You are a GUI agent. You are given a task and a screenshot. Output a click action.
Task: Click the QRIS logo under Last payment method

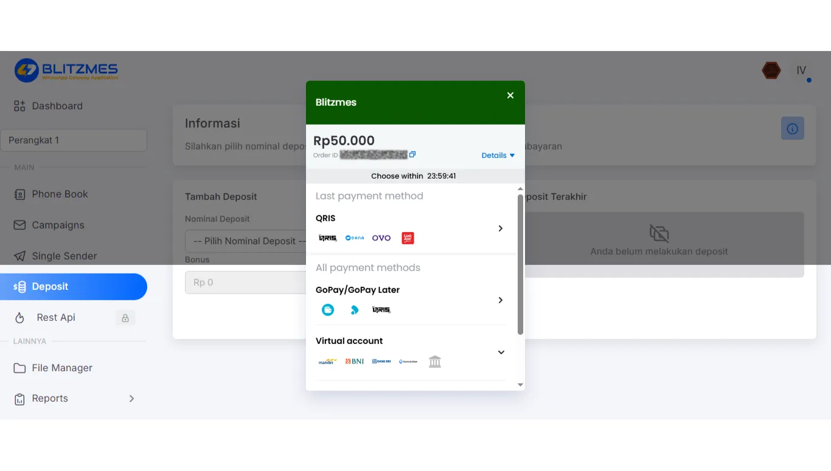pos(328,238)
